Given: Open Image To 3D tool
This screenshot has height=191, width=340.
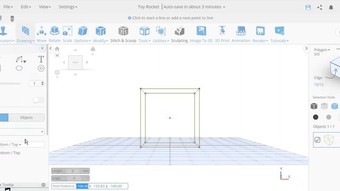Looking at the screenshot, I should (201, 34).
